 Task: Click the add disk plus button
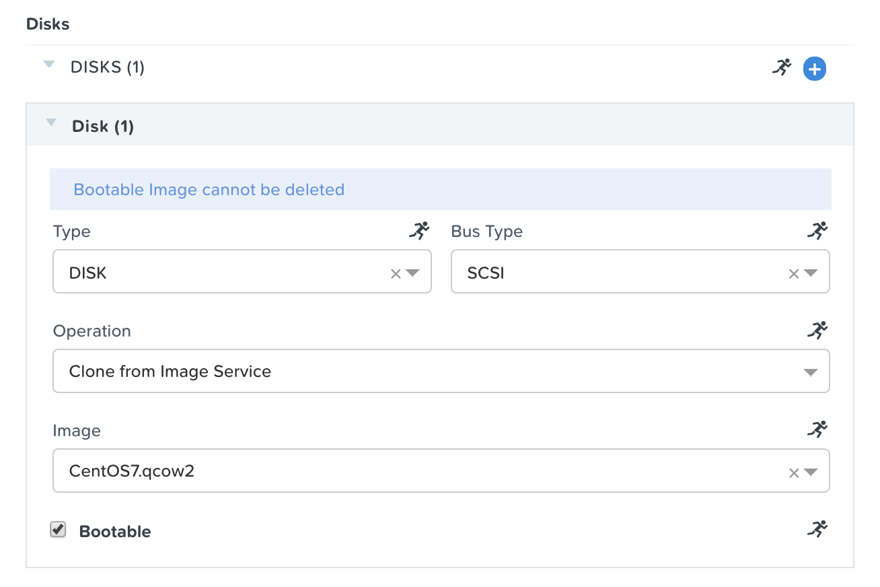click(x=815, y=69)
